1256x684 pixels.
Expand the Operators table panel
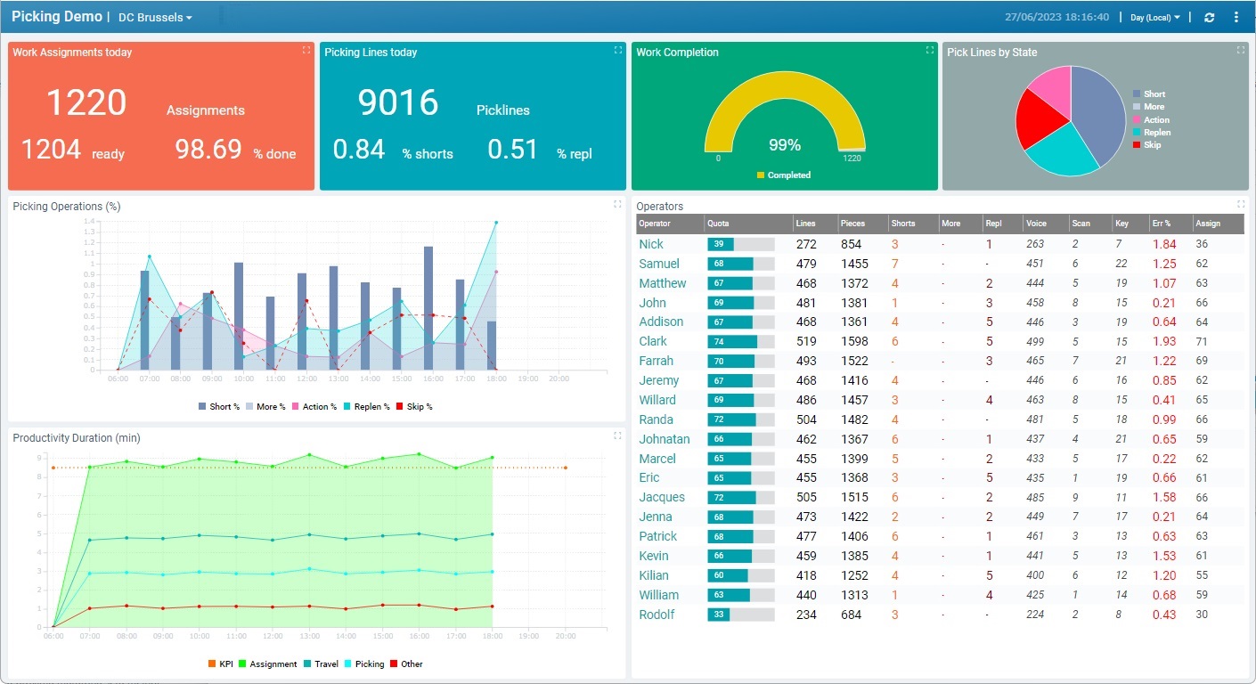coord(1240,205)
